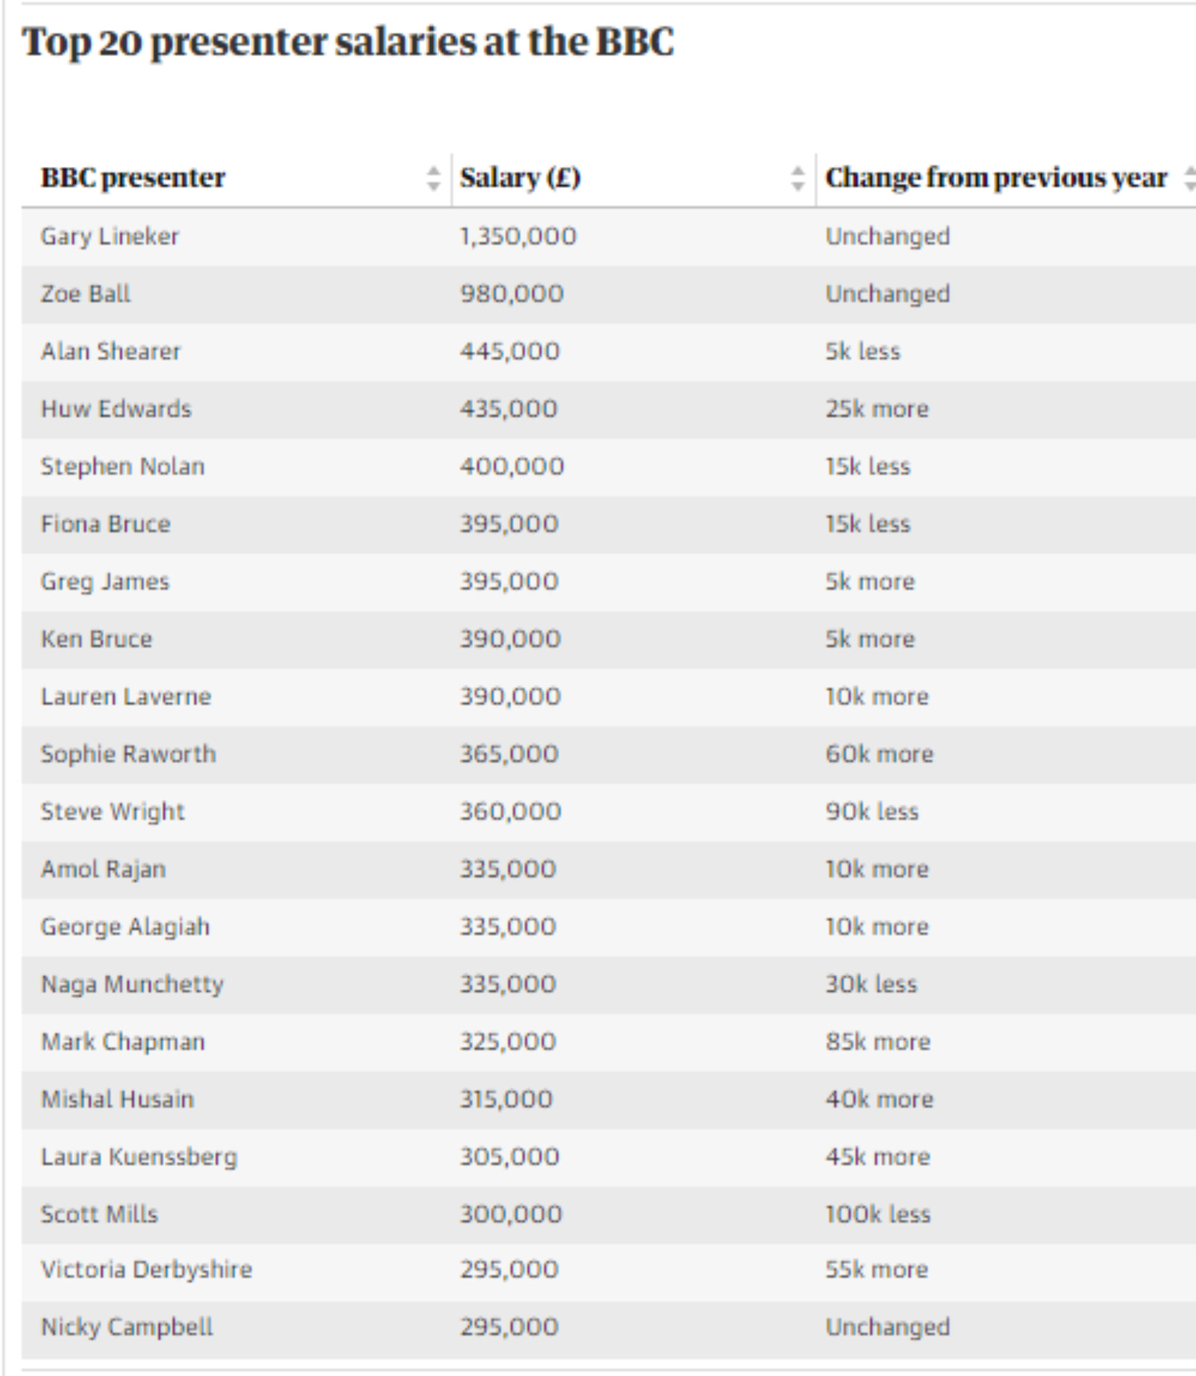Select the Stephen Nolan row
This screenshot has height=1376, width=1196.
click(x=608, y=467)
